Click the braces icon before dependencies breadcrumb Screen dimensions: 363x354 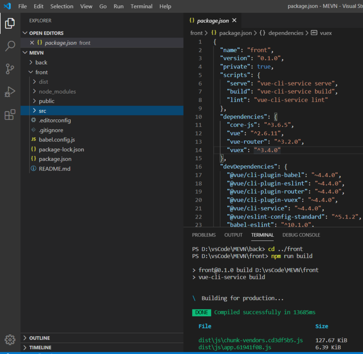tap(262, 33)
